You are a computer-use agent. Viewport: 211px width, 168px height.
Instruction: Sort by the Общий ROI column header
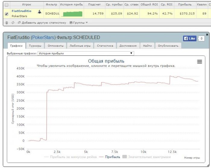coord(150,5)
